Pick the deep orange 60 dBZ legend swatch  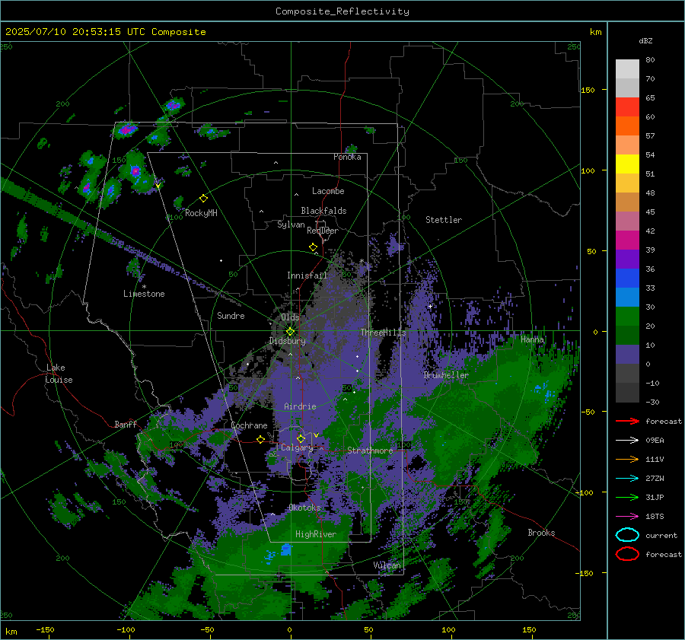pyautogui.click(x=627, y=126)
